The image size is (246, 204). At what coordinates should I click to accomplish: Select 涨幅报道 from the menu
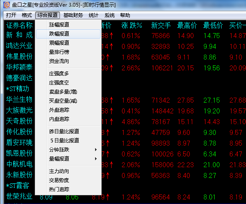pos(68,25)
